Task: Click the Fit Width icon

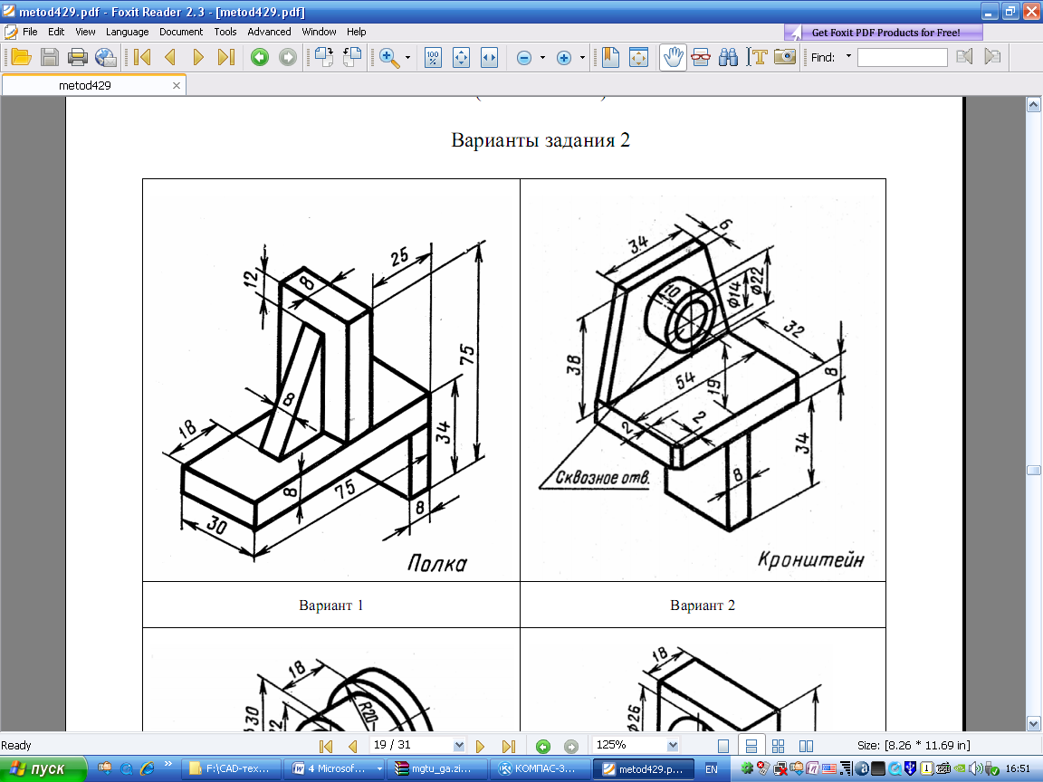Action: 489,57
